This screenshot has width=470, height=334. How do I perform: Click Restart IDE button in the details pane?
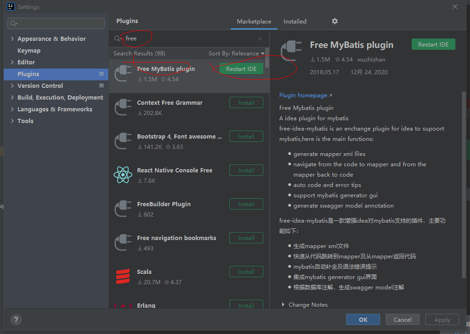[x=433, y=44]
